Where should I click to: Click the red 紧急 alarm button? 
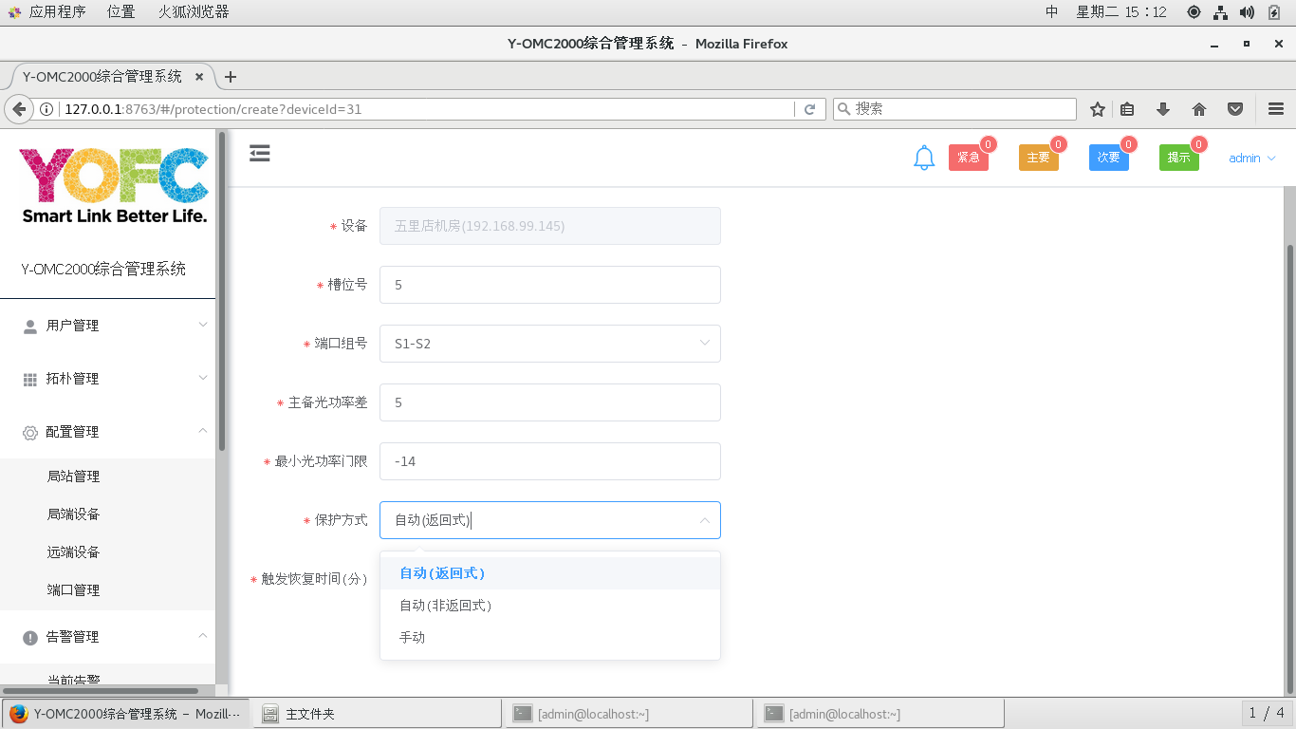pos(968,158)
